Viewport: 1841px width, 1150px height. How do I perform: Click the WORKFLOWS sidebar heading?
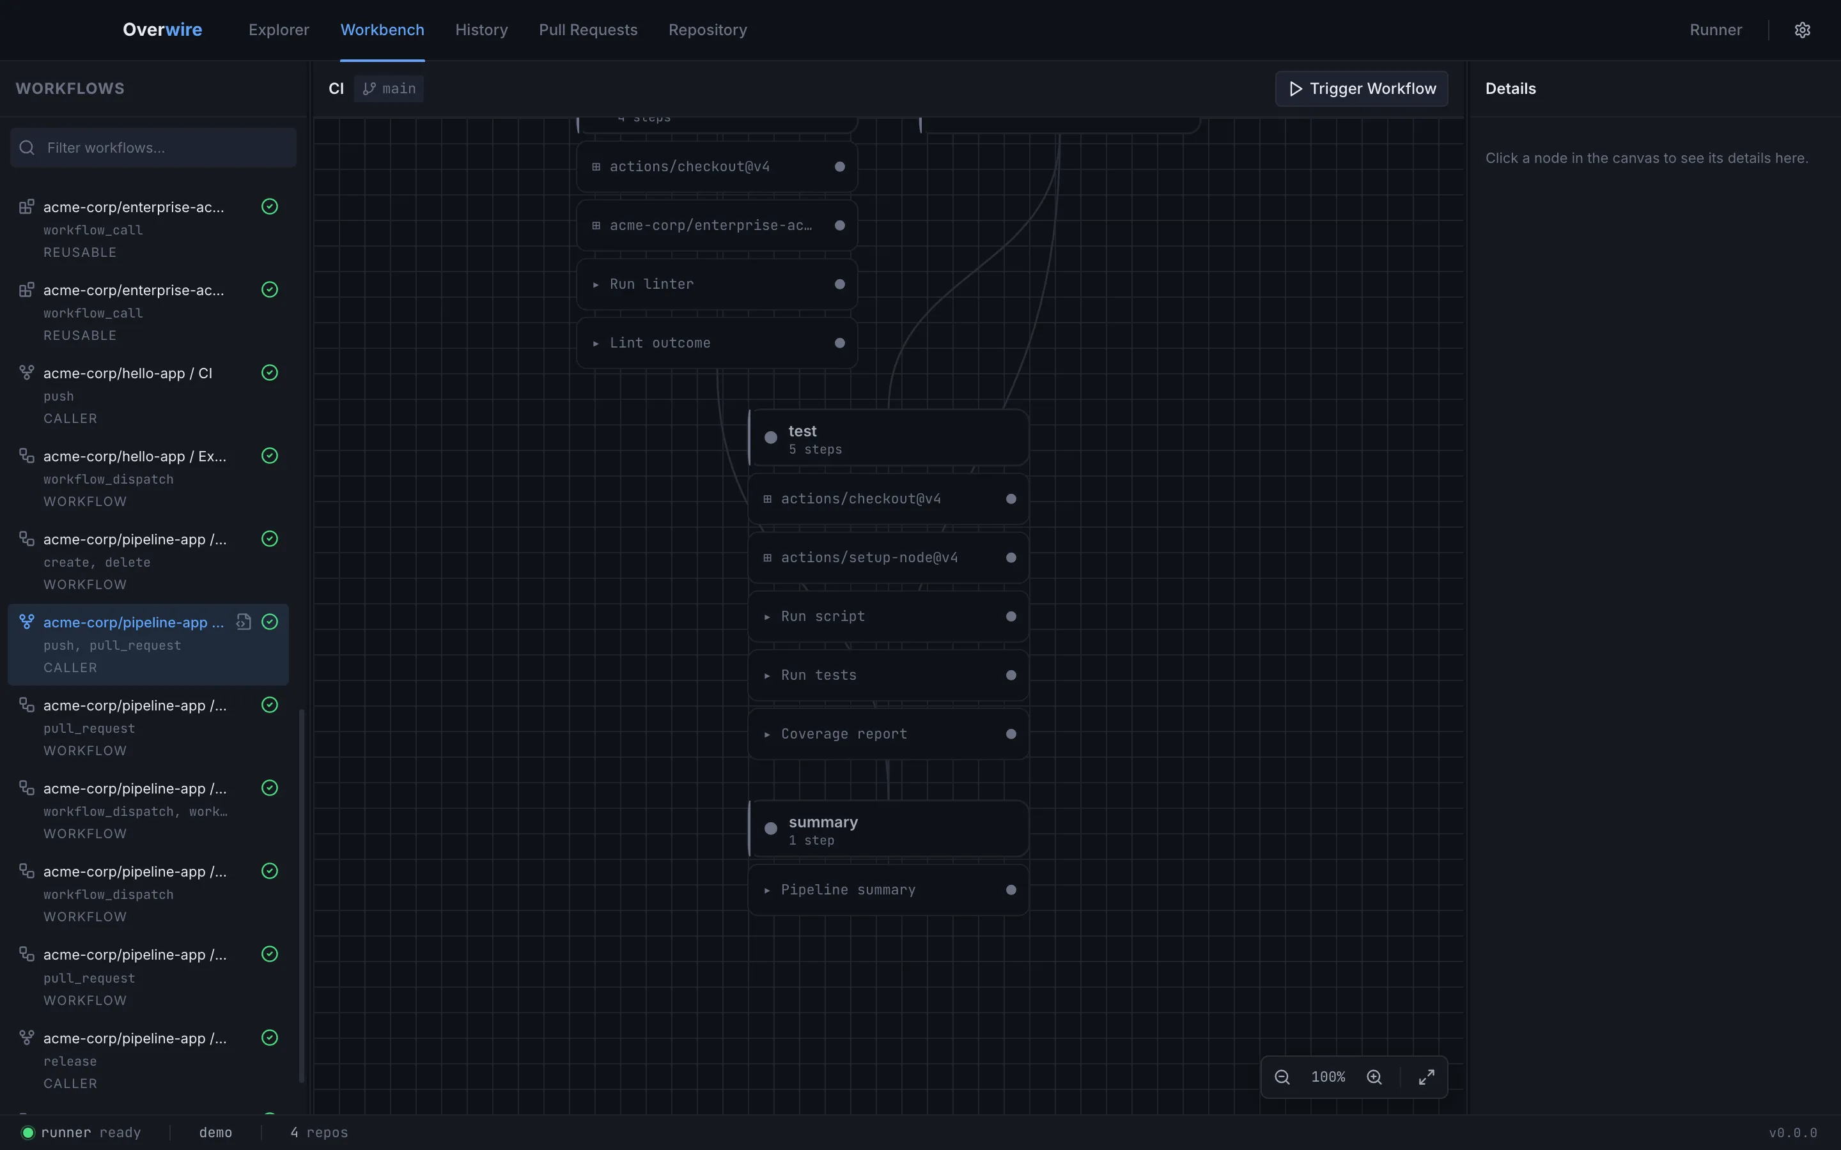pyautogui.click(x=70, y=88)
